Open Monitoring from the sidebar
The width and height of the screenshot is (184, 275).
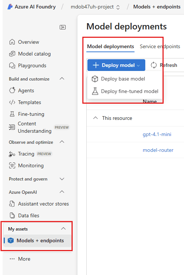[x=31, y=165]
